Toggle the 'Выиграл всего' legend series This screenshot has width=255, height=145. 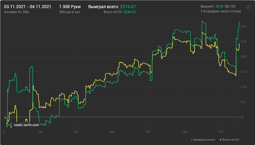203,140
